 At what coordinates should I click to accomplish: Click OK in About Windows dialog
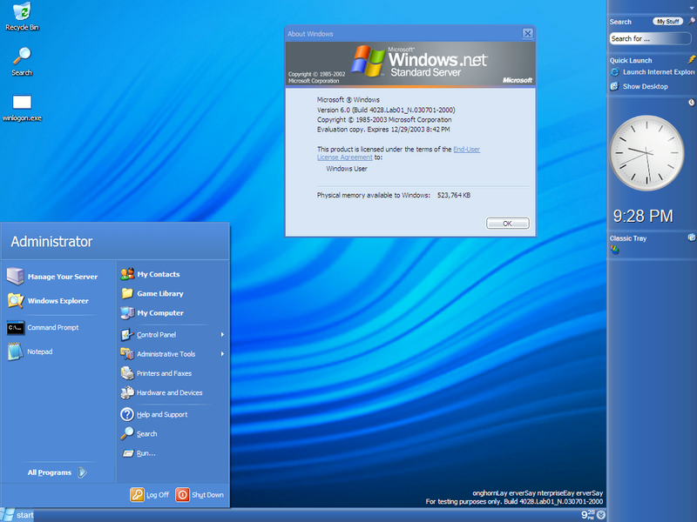click(507, 224)
